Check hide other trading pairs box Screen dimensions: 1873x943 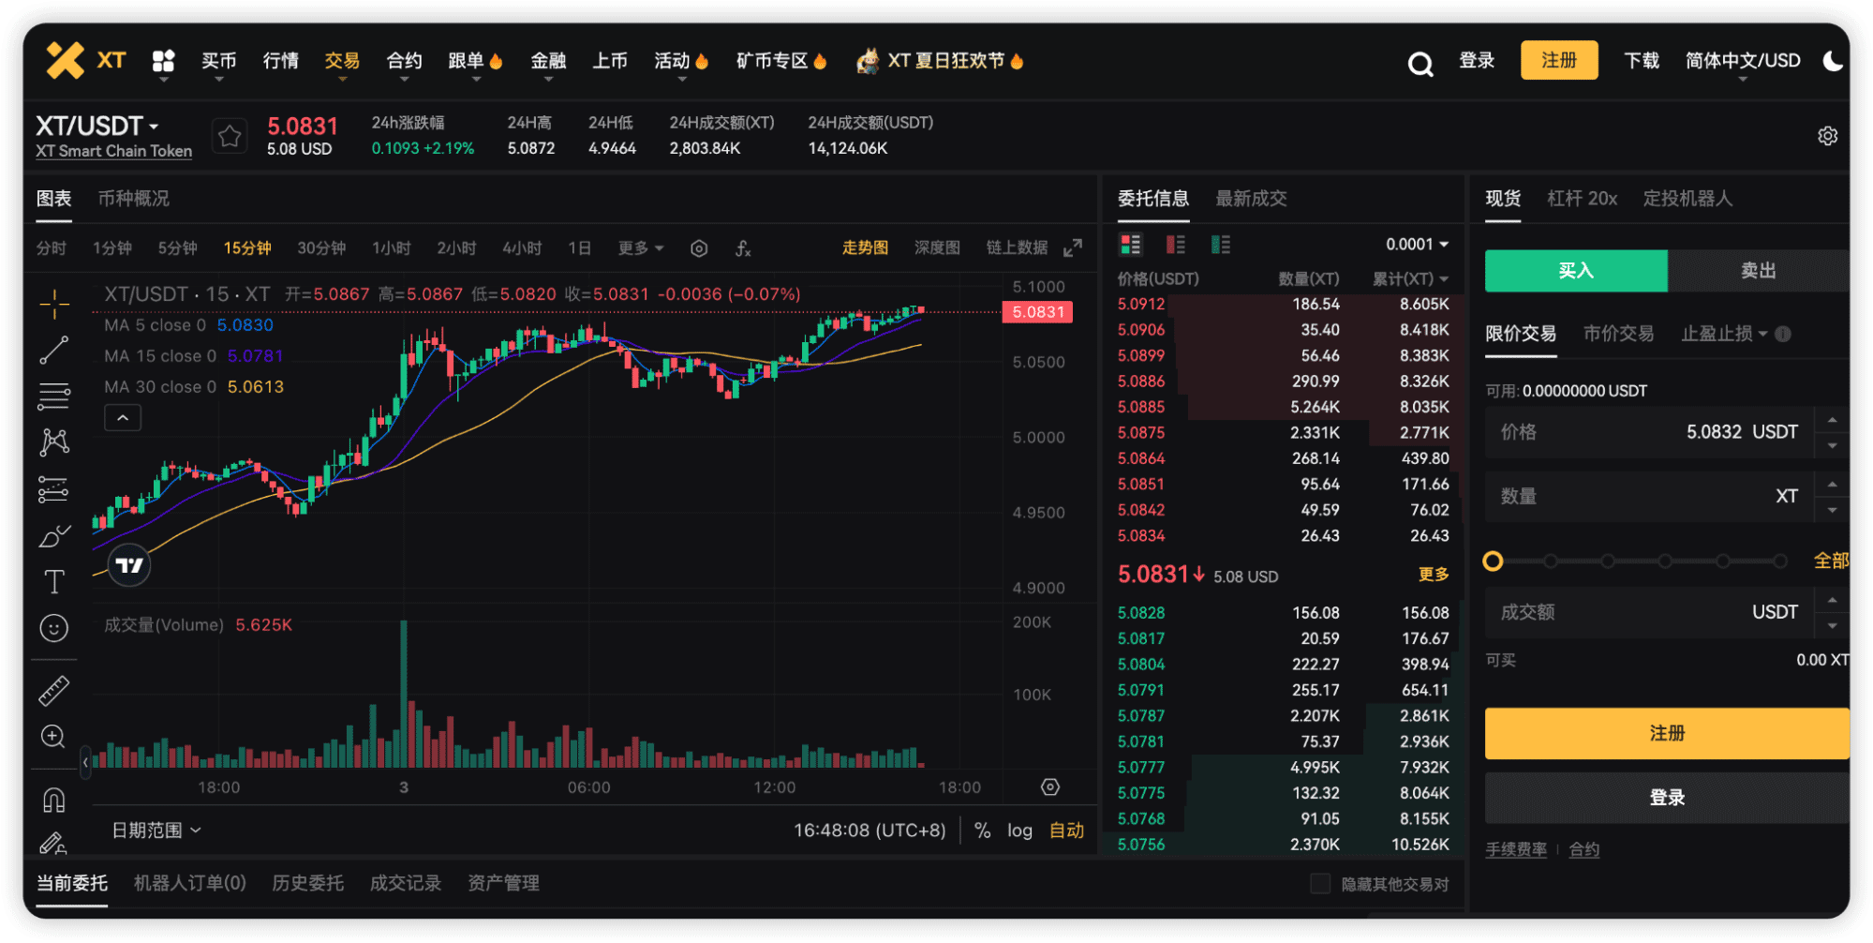pyautogui.click(x=1319, y=883)
